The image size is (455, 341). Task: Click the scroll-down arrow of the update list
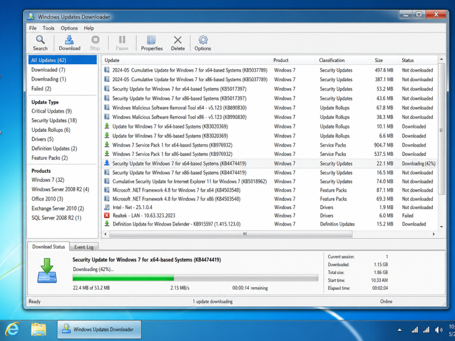[x=441, y=227]
